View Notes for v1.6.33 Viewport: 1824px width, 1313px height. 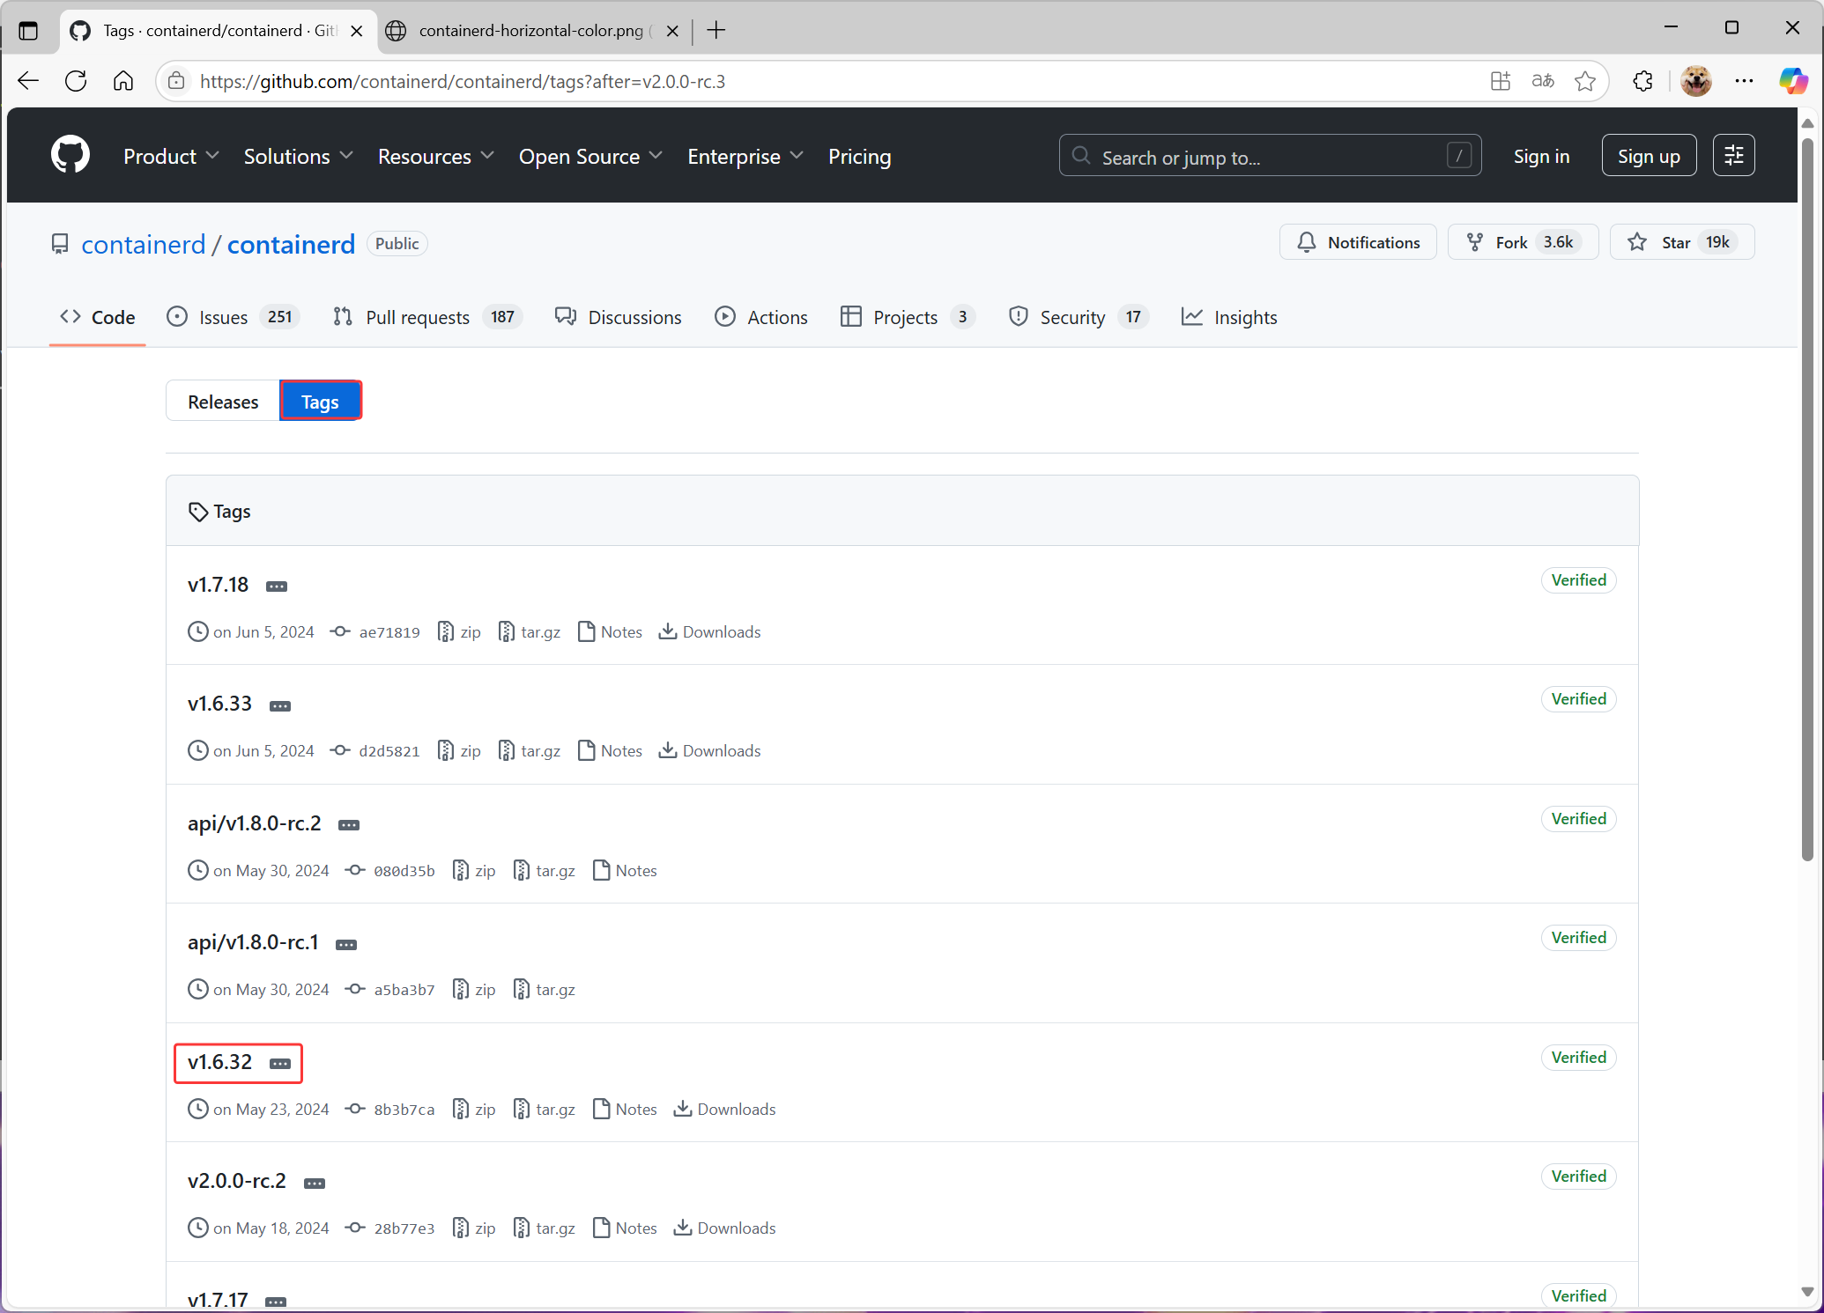coord(610,751)
